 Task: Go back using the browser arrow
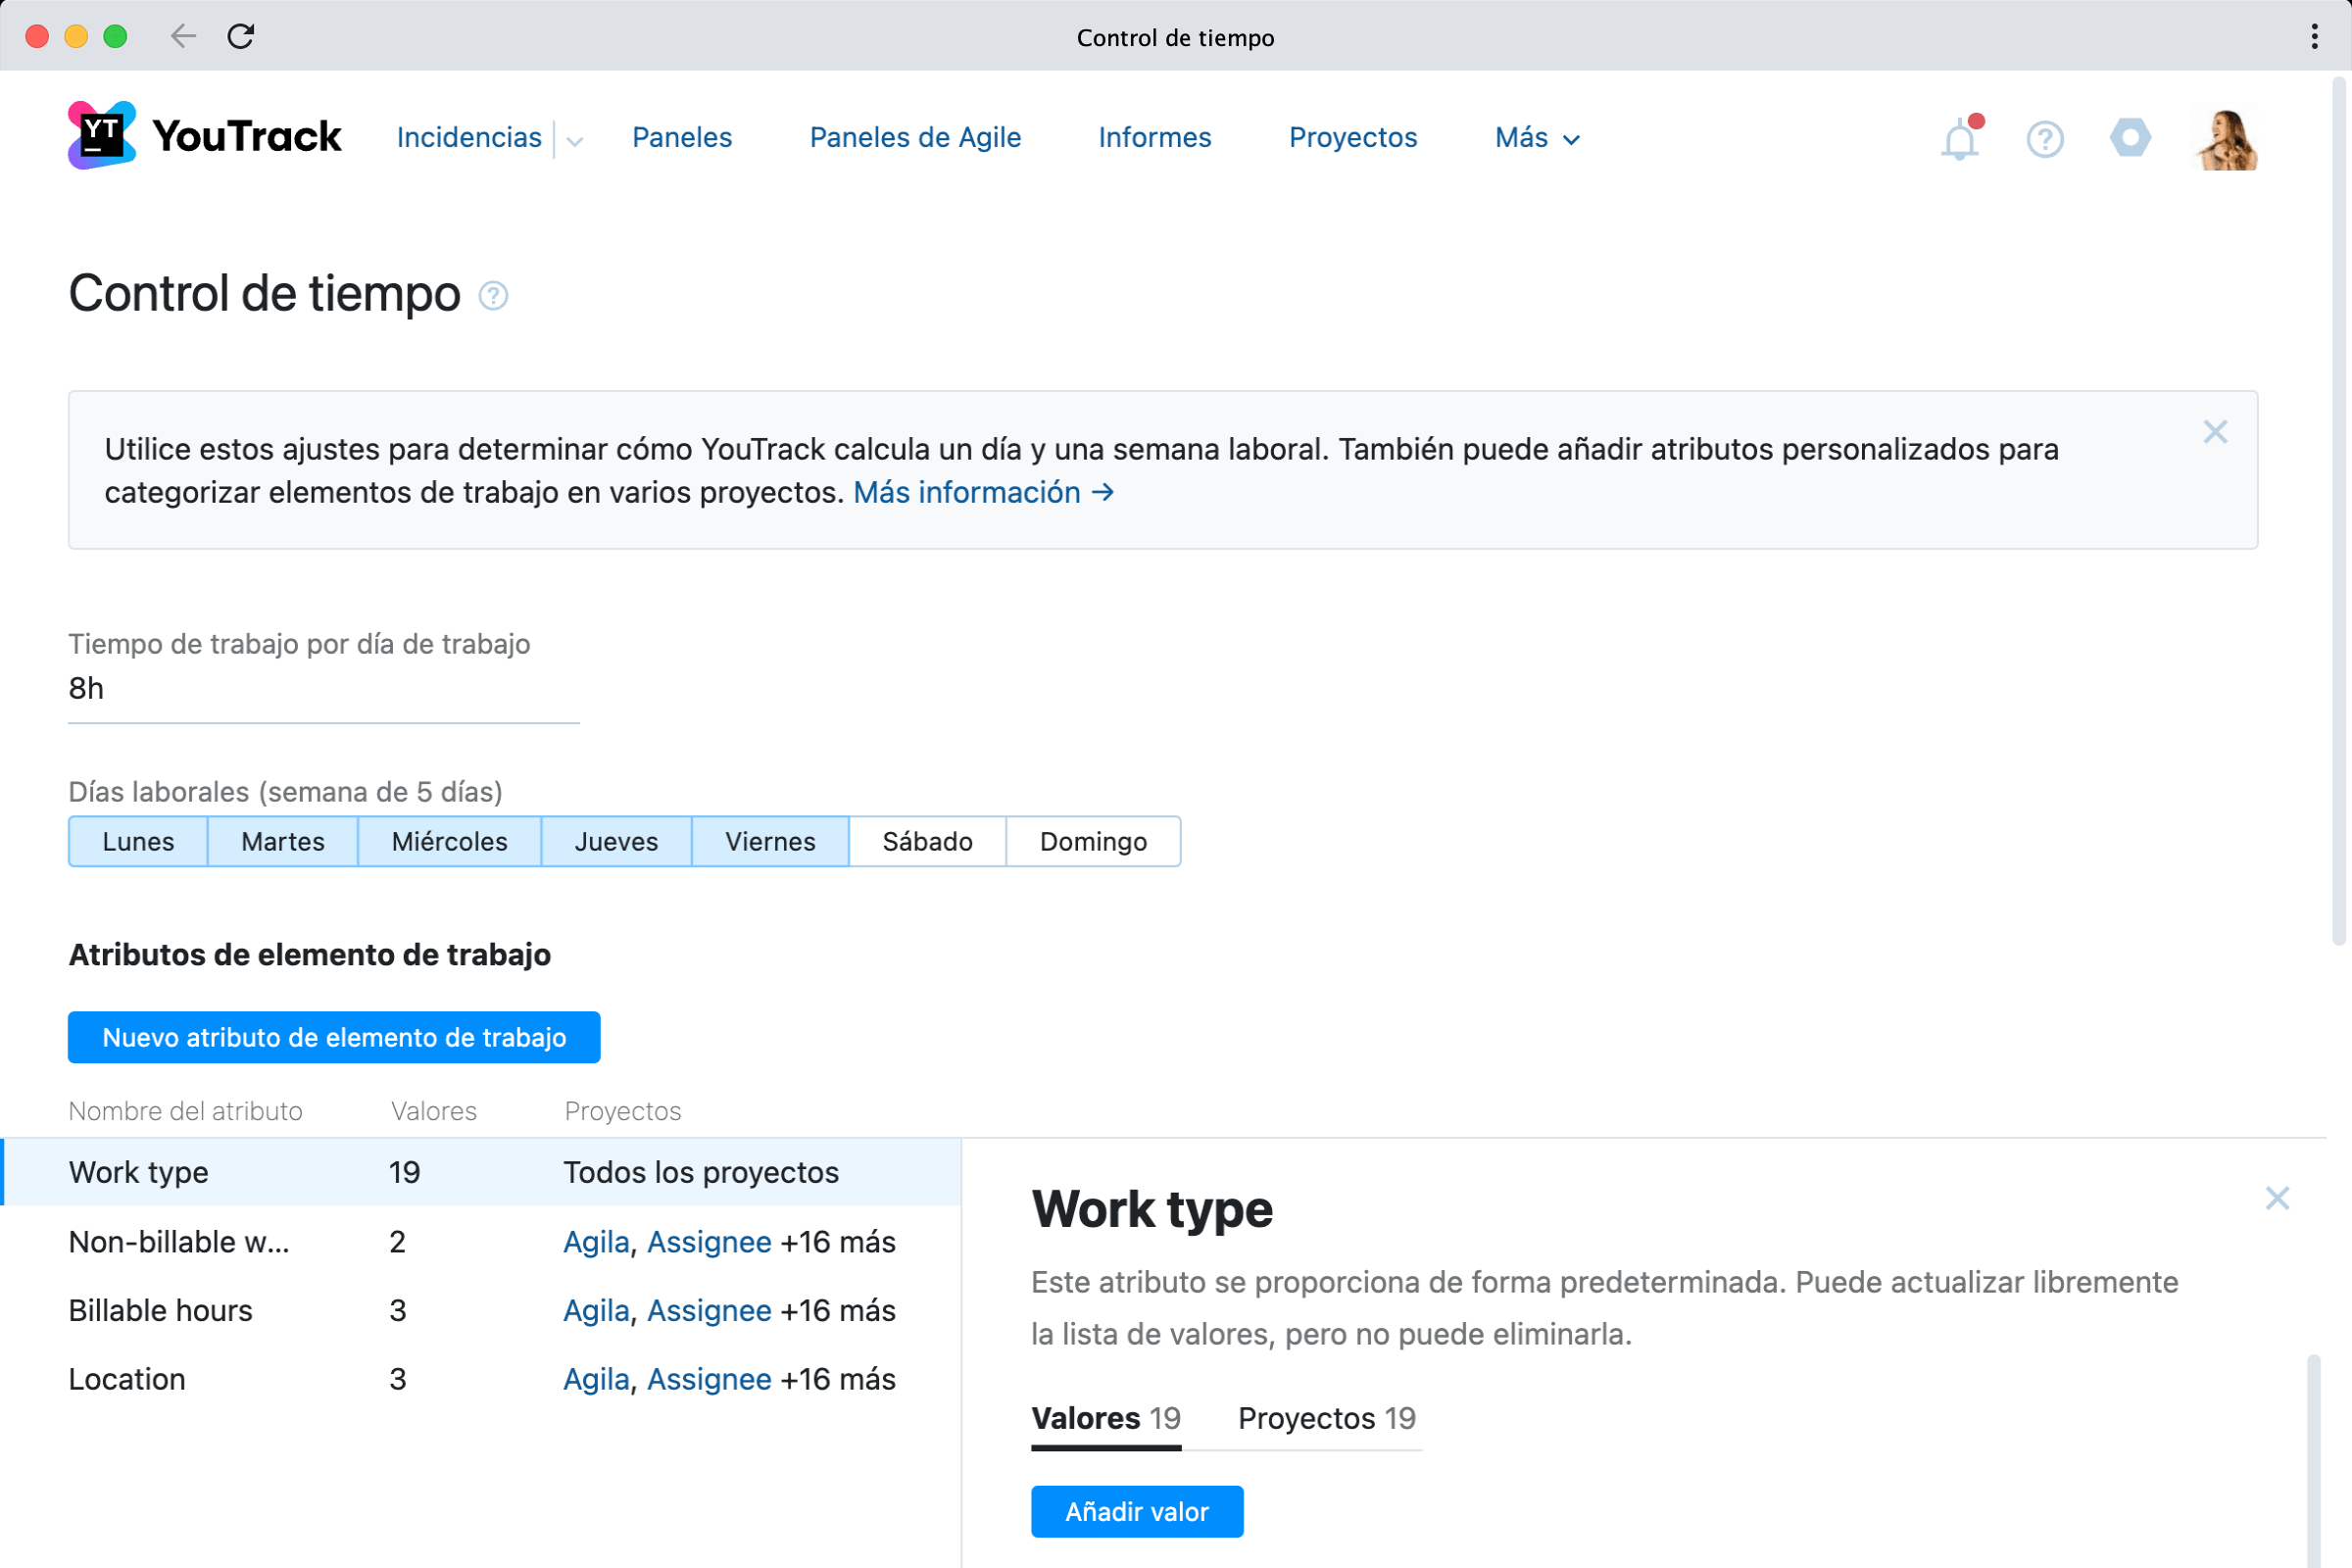[x=183, y=37]
